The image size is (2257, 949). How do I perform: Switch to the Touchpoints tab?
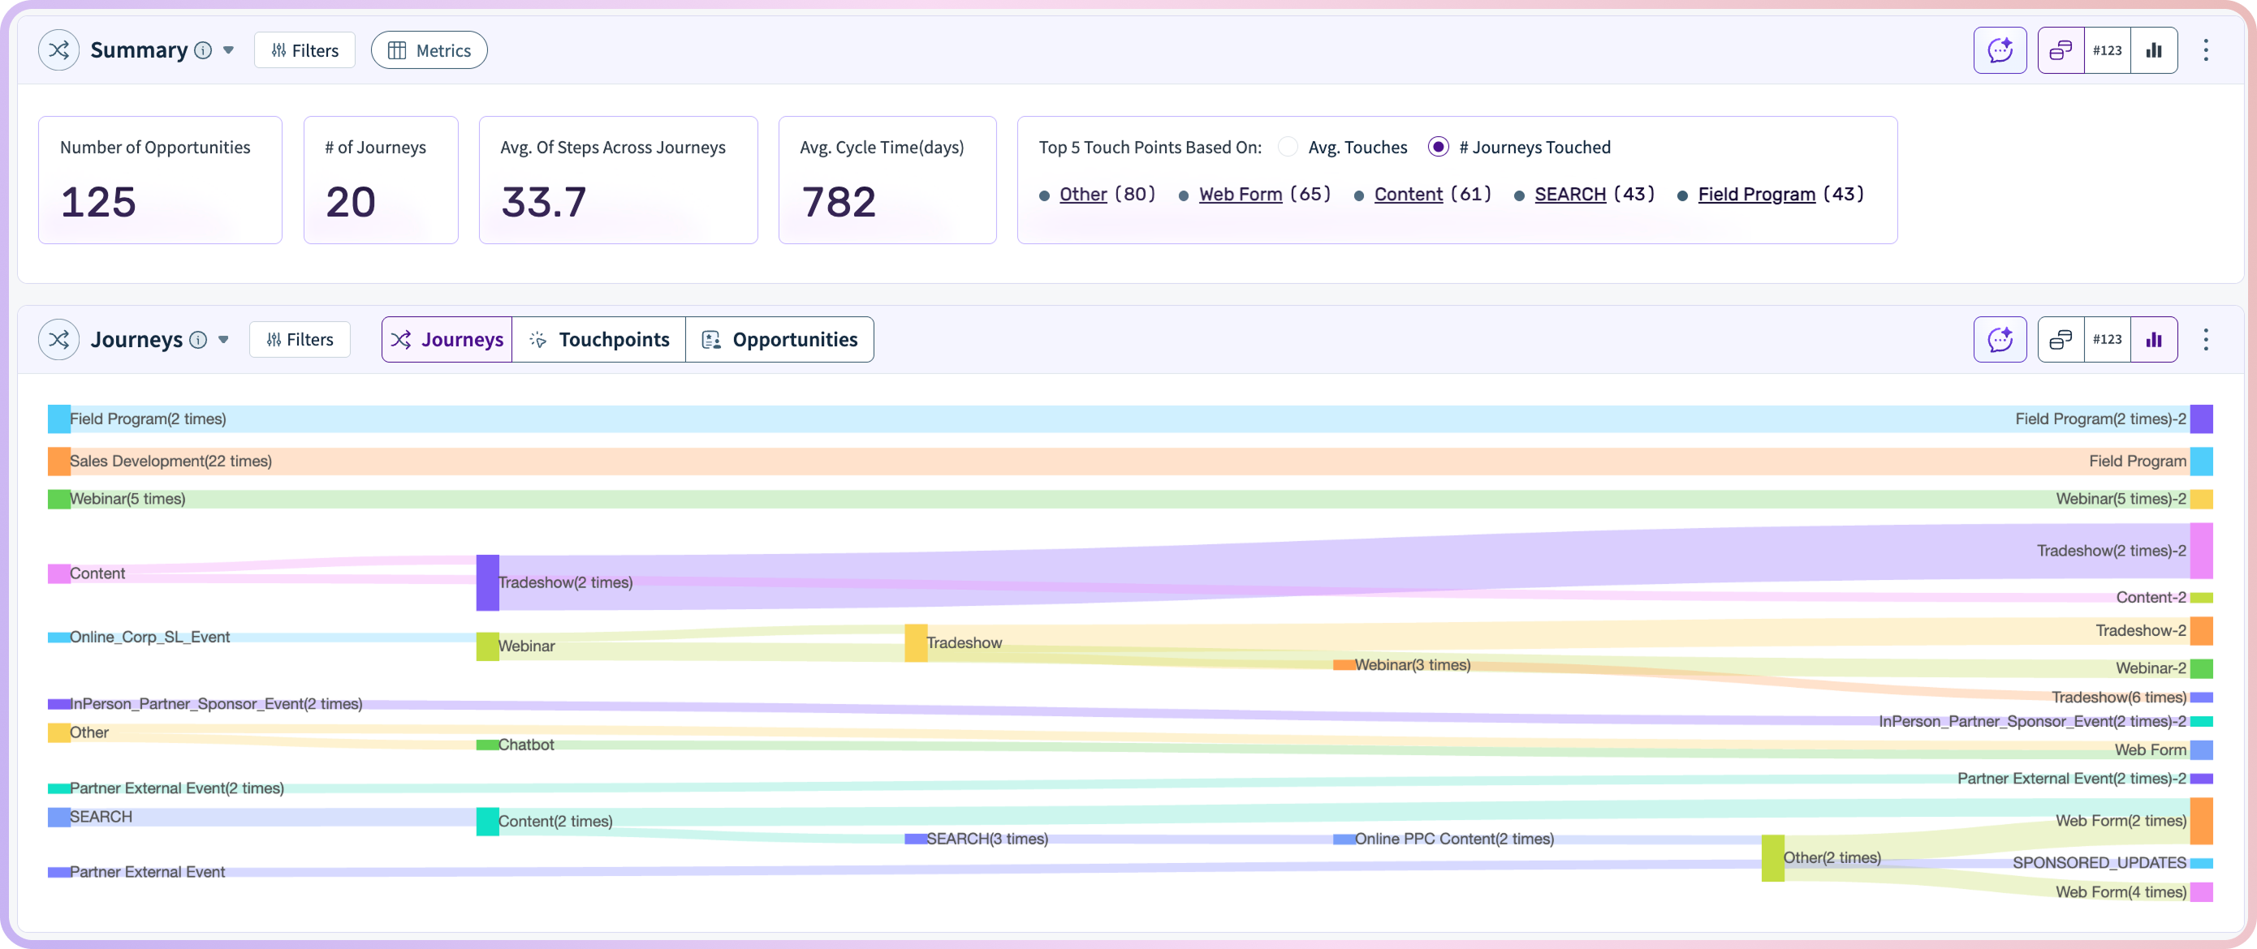(x=599, y=340)
